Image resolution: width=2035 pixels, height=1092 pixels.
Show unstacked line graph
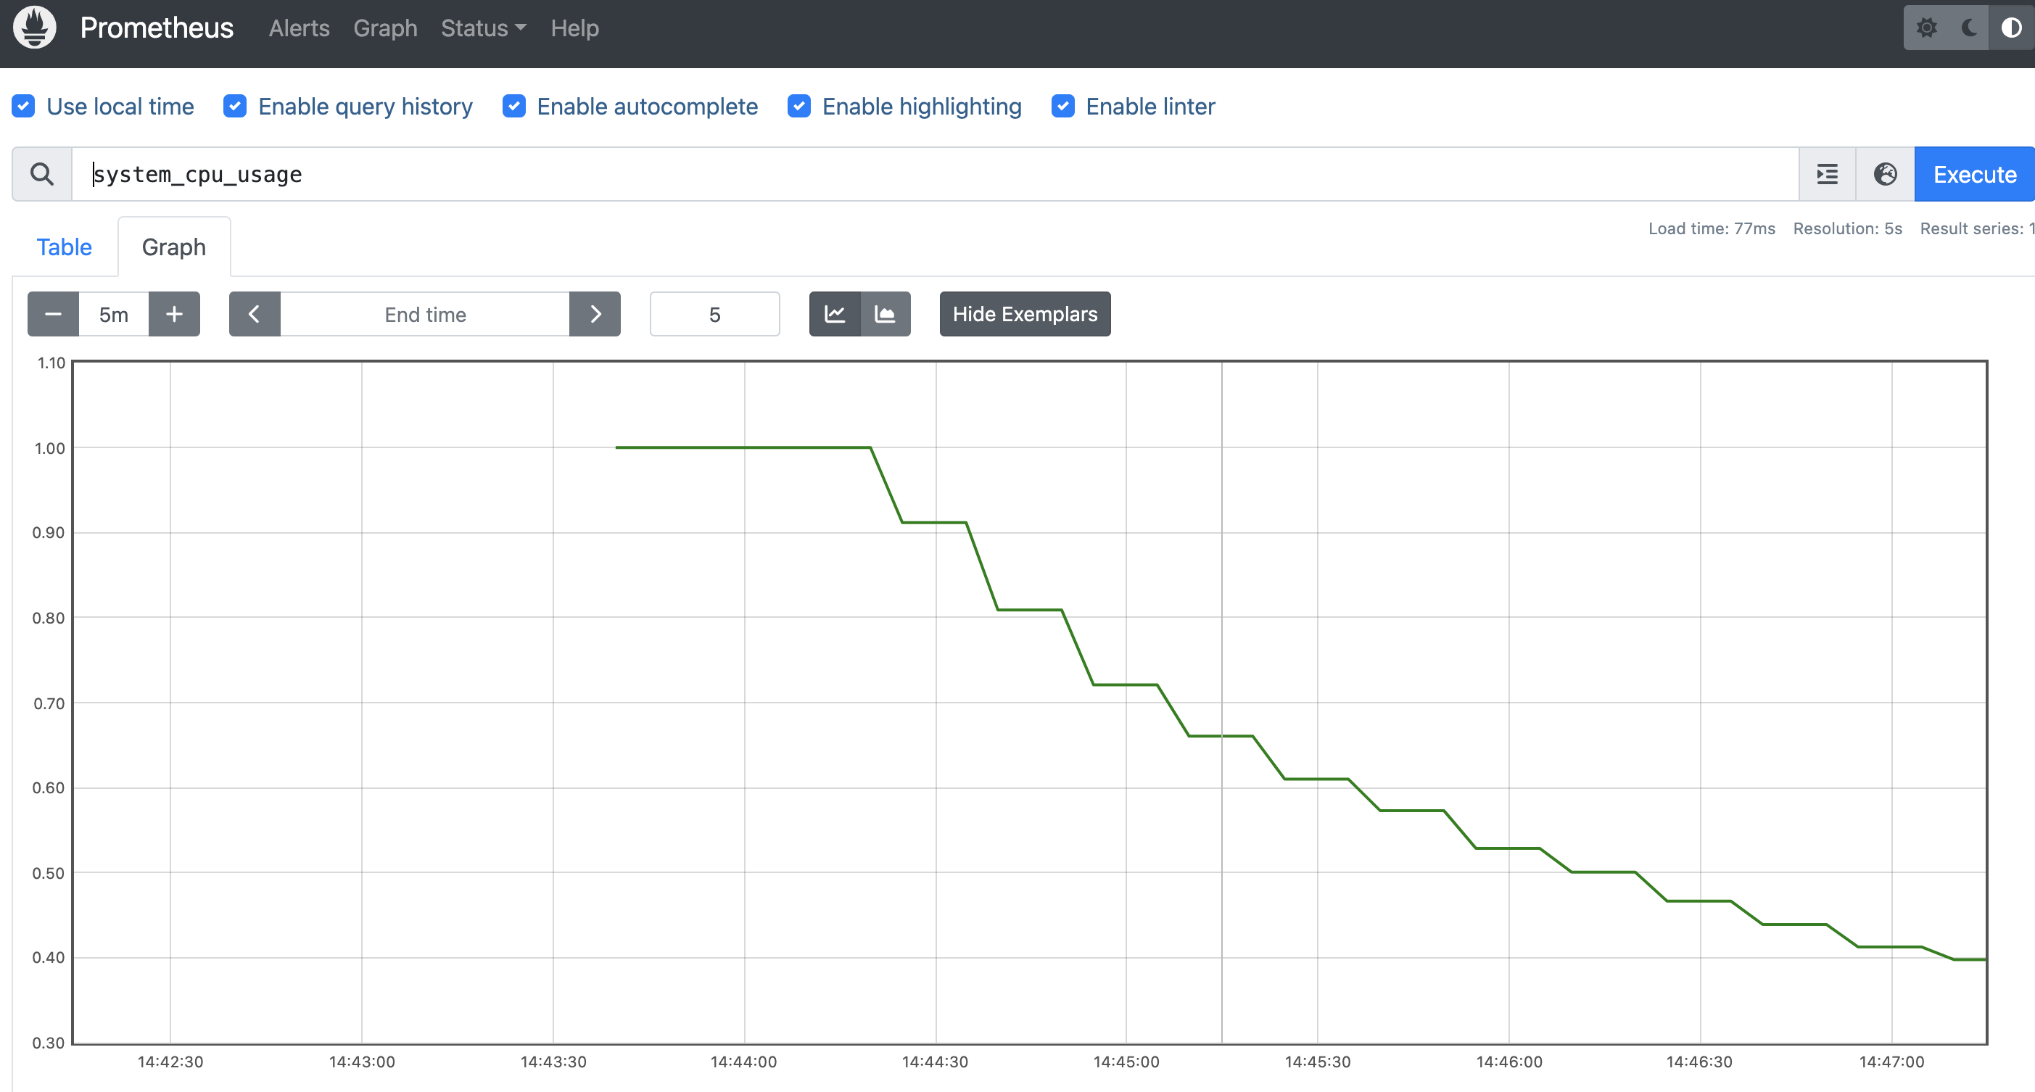(x=834, y=314)
